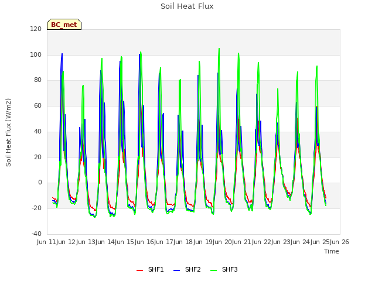The width and height of the screenshot is (375, 281).
Task: Click the SHF1 legend label
Action: [x=156, y=269]
